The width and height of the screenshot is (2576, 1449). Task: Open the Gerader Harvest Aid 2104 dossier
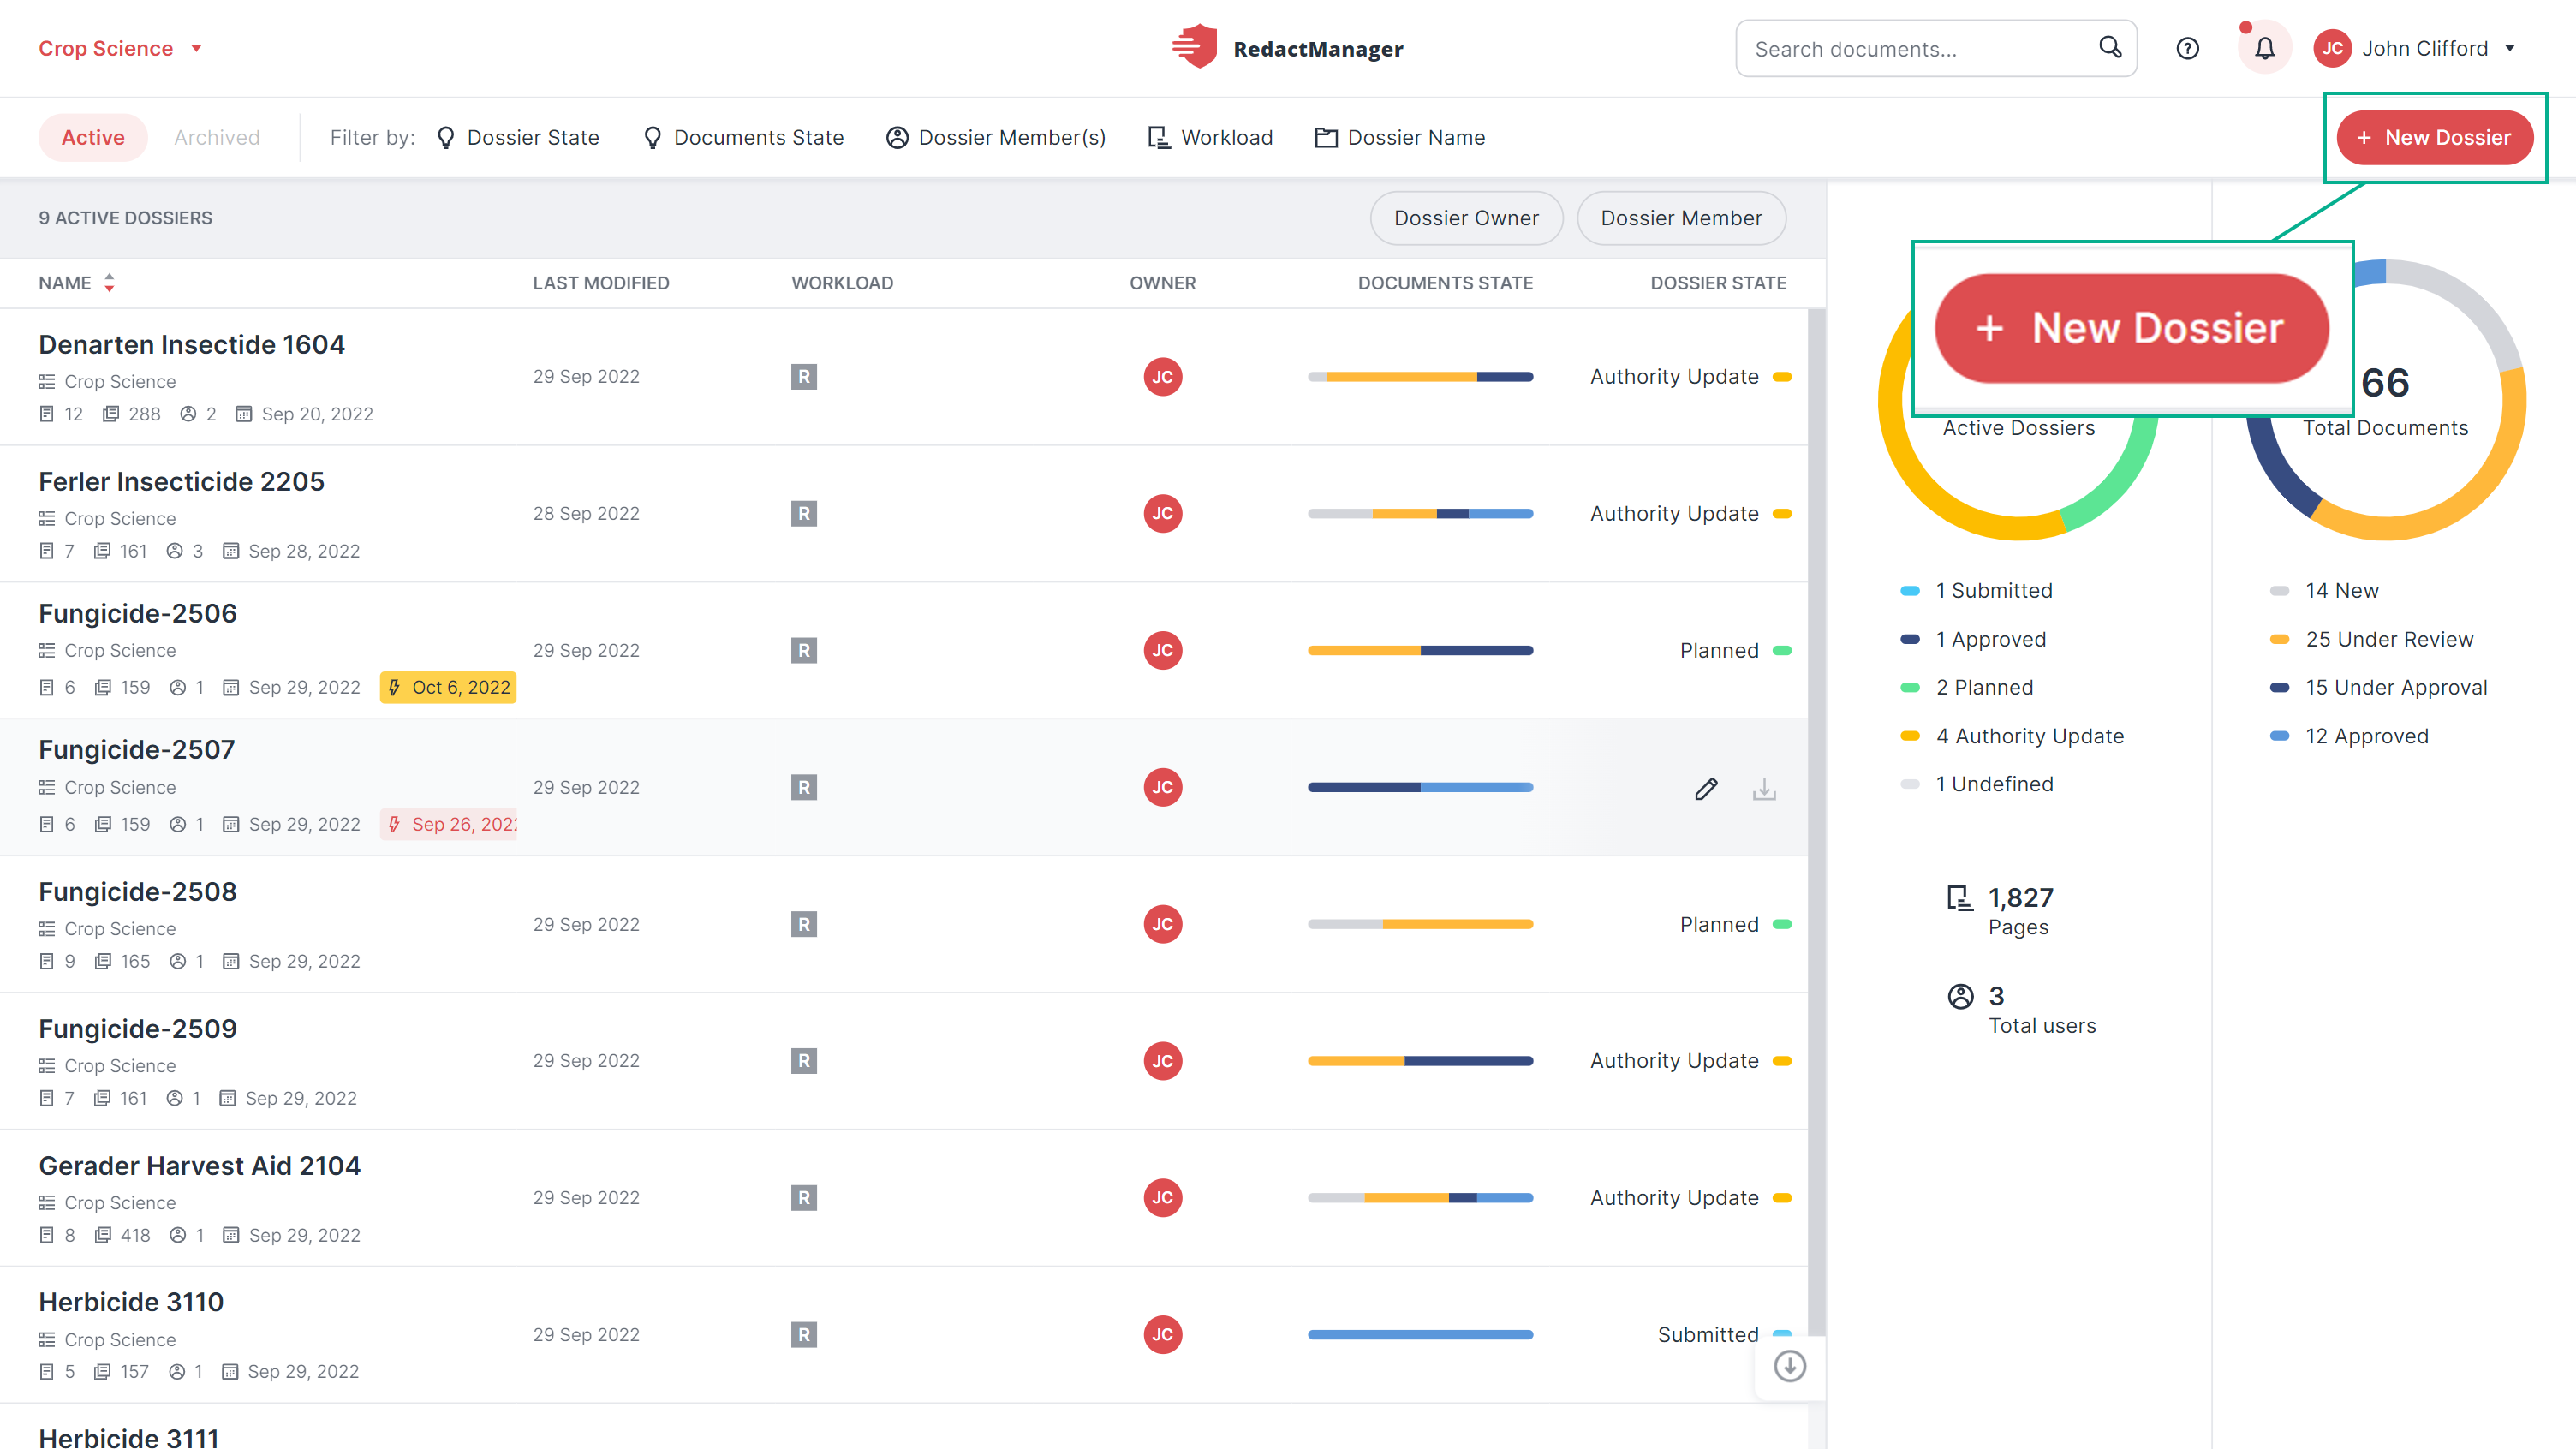199,1166
